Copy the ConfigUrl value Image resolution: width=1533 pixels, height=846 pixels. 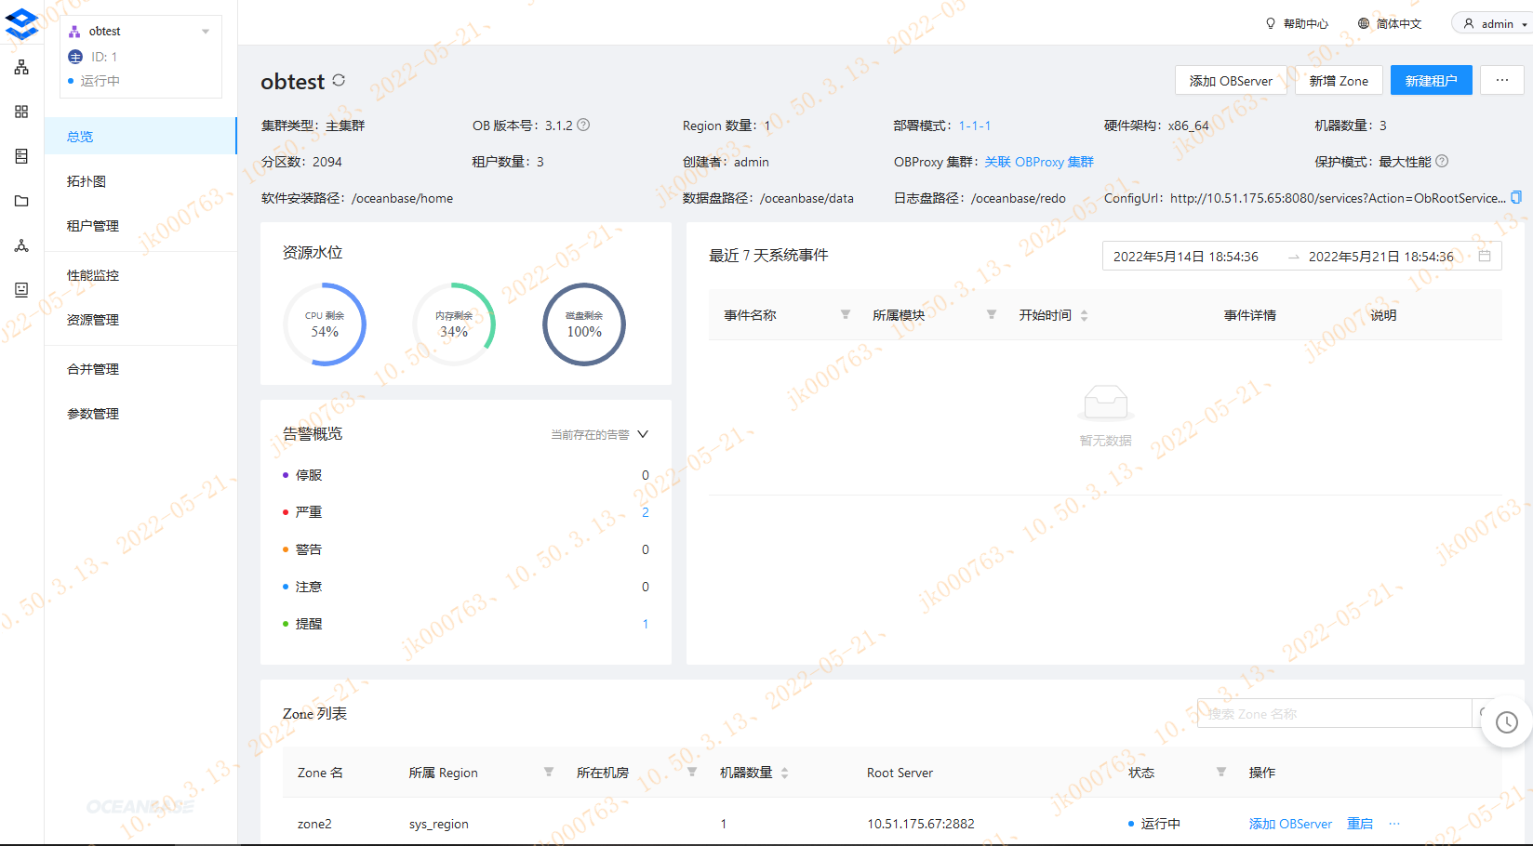click(x=1516, y=197)
